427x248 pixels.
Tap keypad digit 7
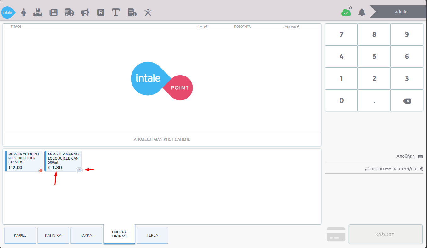[341, 34]
